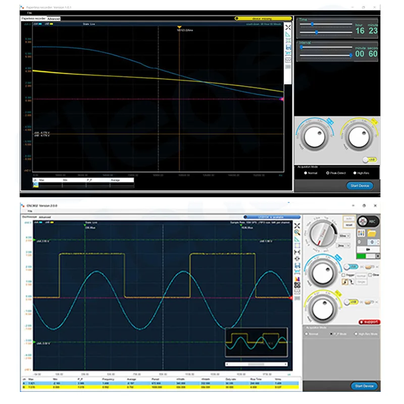Click the cross full-screen icon in the Paperless recorder toolbar
The height and width of the screenshot is (404, 404).
[288, 27]
